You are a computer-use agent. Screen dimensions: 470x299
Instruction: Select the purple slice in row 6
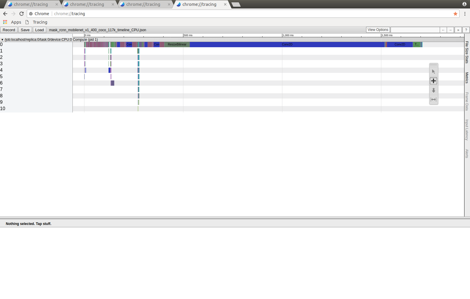click(x=112, y=83)
